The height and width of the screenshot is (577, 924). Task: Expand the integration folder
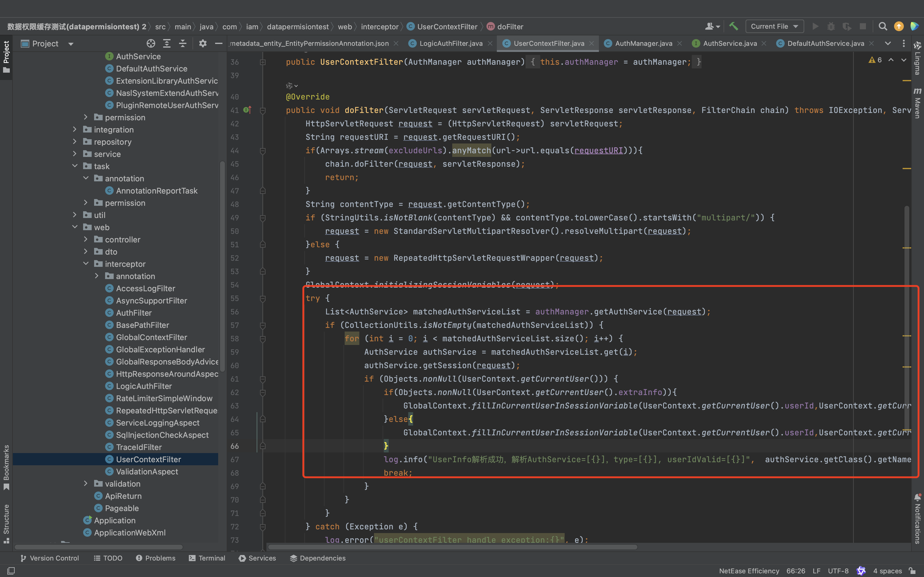pos(75,129)
